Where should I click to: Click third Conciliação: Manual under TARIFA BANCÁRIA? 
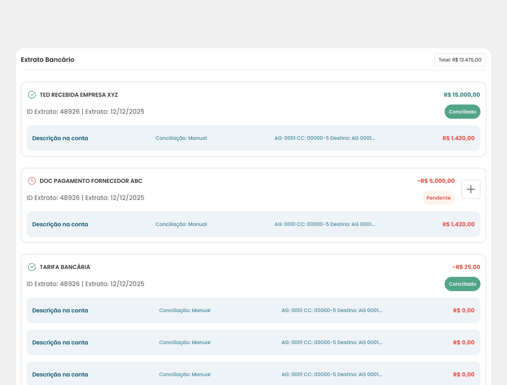[185, 374]
